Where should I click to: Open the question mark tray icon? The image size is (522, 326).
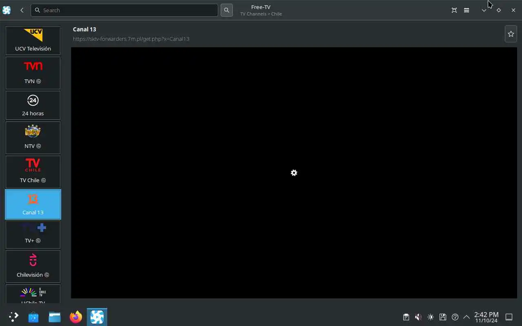[455, 317]
